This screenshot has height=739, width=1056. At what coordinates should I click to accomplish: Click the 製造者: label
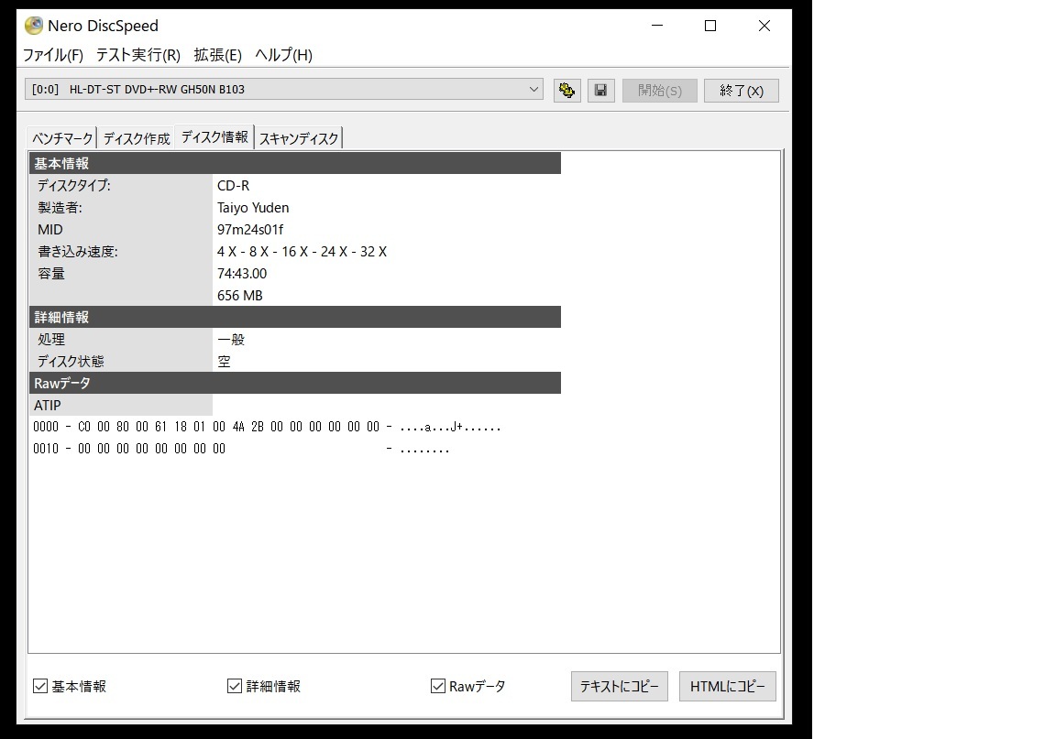point(60,207)
